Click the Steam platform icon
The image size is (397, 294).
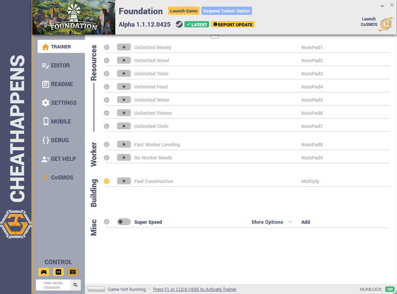(x=179, y=24)
